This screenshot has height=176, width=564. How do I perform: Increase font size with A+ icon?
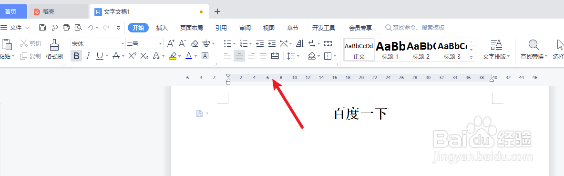point(171,43)
